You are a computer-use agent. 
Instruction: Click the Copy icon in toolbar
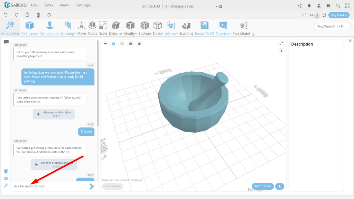(27, 15)
